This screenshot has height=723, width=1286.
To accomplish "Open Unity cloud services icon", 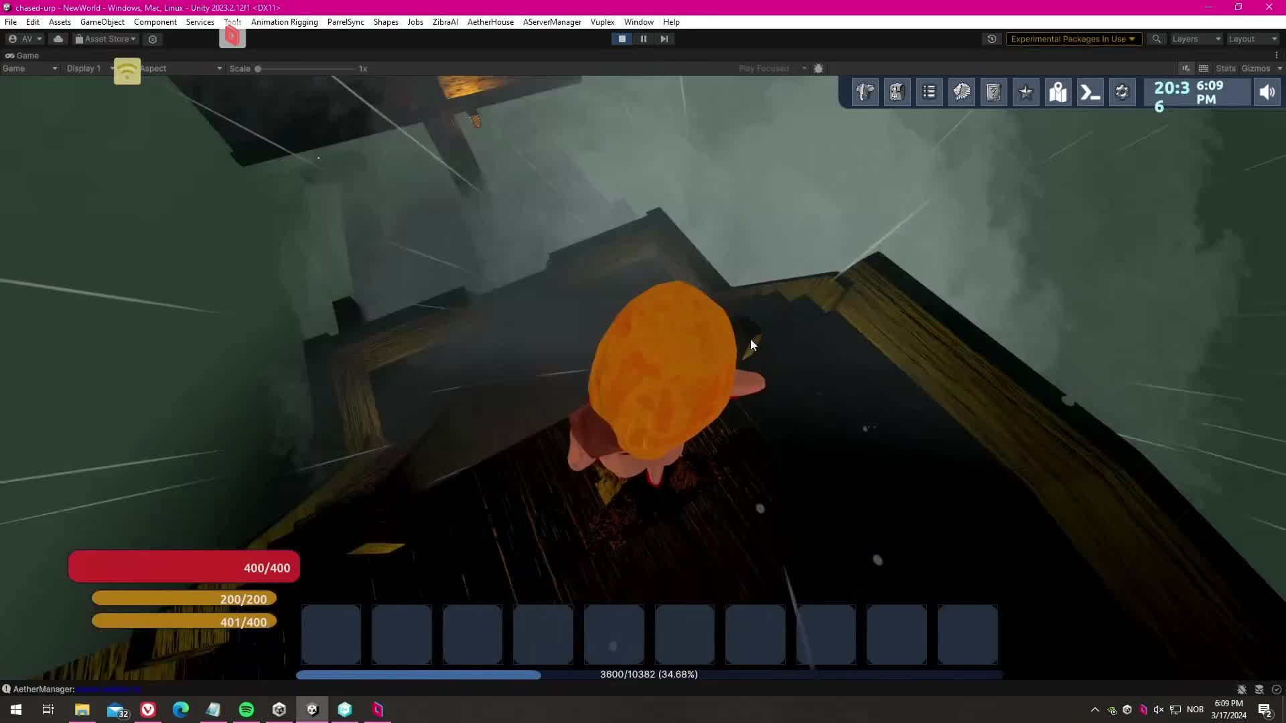I will tap(58, 39).
